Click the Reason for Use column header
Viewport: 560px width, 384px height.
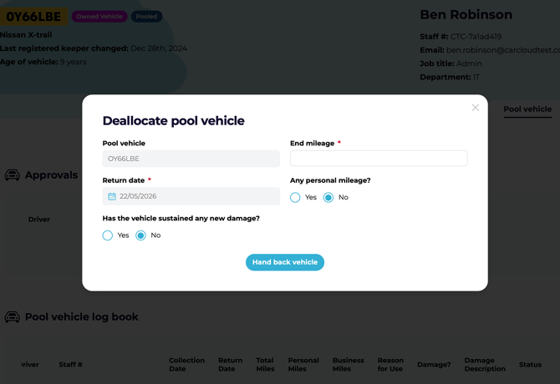390,365
